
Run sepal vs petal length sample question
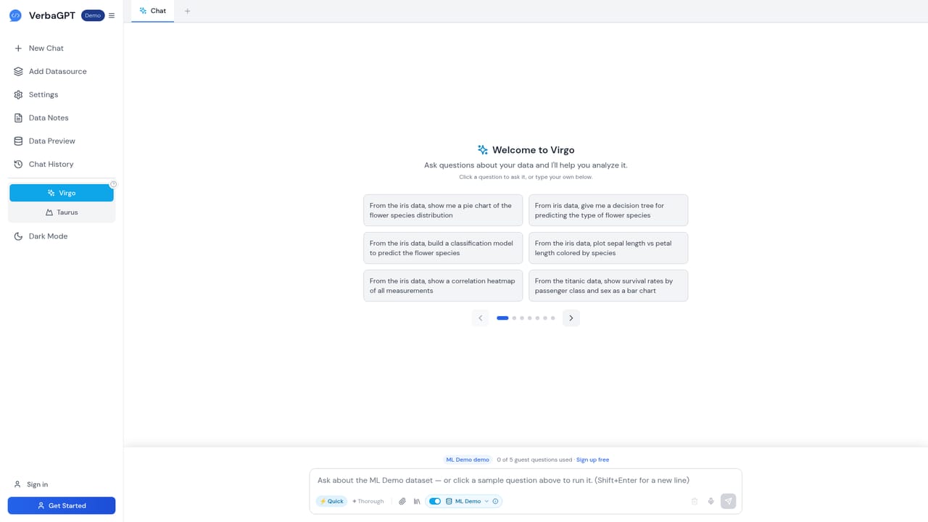pos(608,248)
